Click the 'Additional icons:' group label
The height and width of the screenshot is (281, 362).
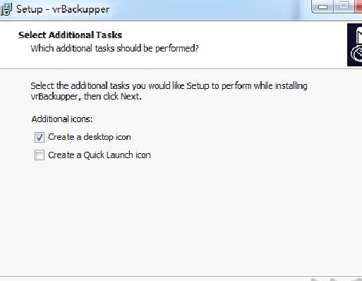62,119
